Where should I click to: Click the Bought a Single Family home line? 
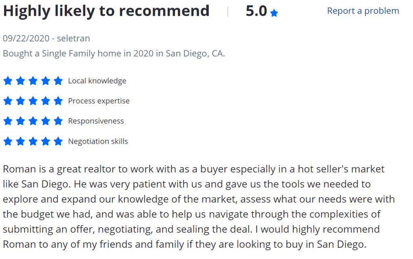(x=114, y=54)
